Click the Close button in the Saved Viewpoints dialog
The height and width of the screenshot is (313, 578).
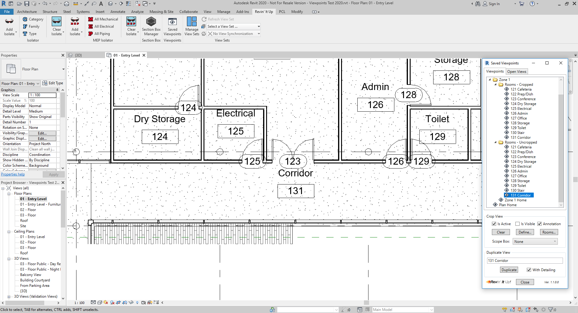(525, 282)
